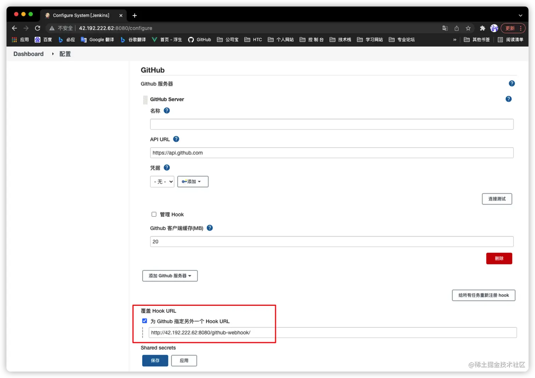Open help icon beside GitHub Server heading
Image resolution: width=535 pixels, height=378 pixels.
(508, 99)
